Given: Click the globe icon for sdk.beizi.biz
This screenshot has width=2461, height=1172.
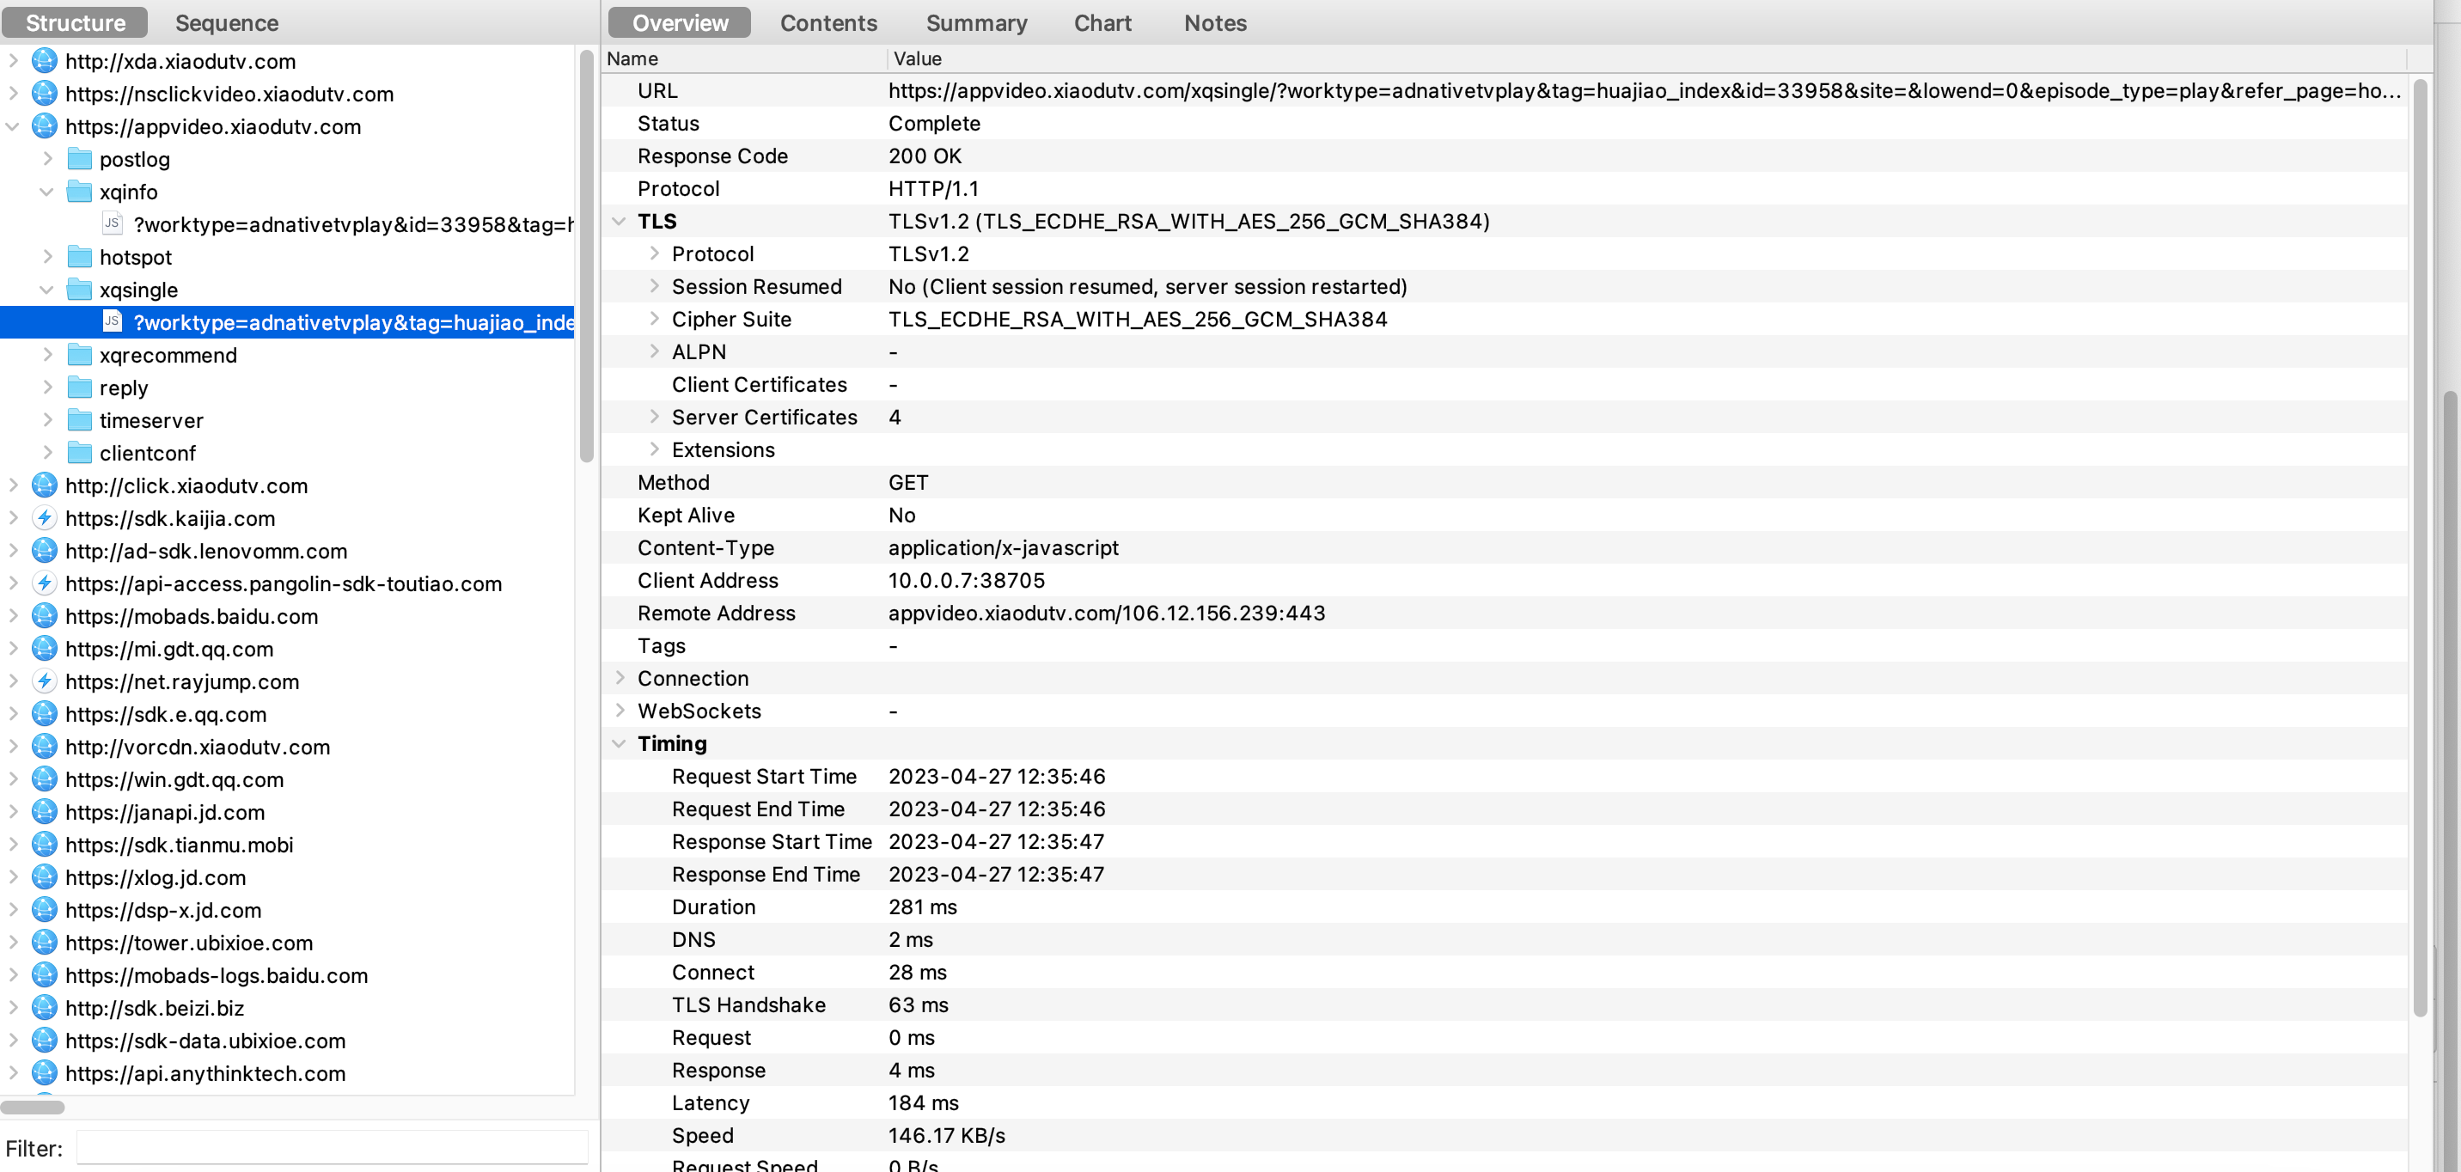Looking at the screenshot, I should [x=44, y=1008].
